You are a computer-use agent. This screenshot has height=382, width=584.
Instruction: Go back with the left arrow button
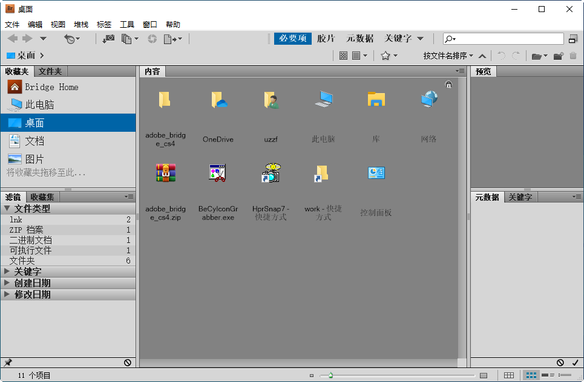click(13, 38)
